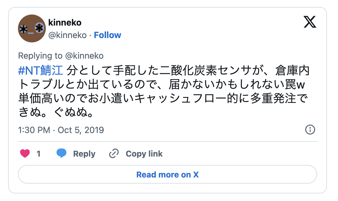Viewport: 338px width, 201px height.
Task: Open the info circle icon
Action: pos(310,130)
